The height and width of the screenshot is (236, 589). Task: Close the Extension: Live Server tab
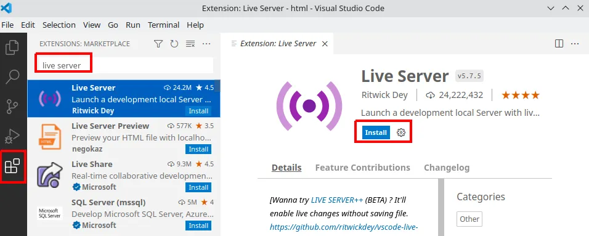pos(325,44)
